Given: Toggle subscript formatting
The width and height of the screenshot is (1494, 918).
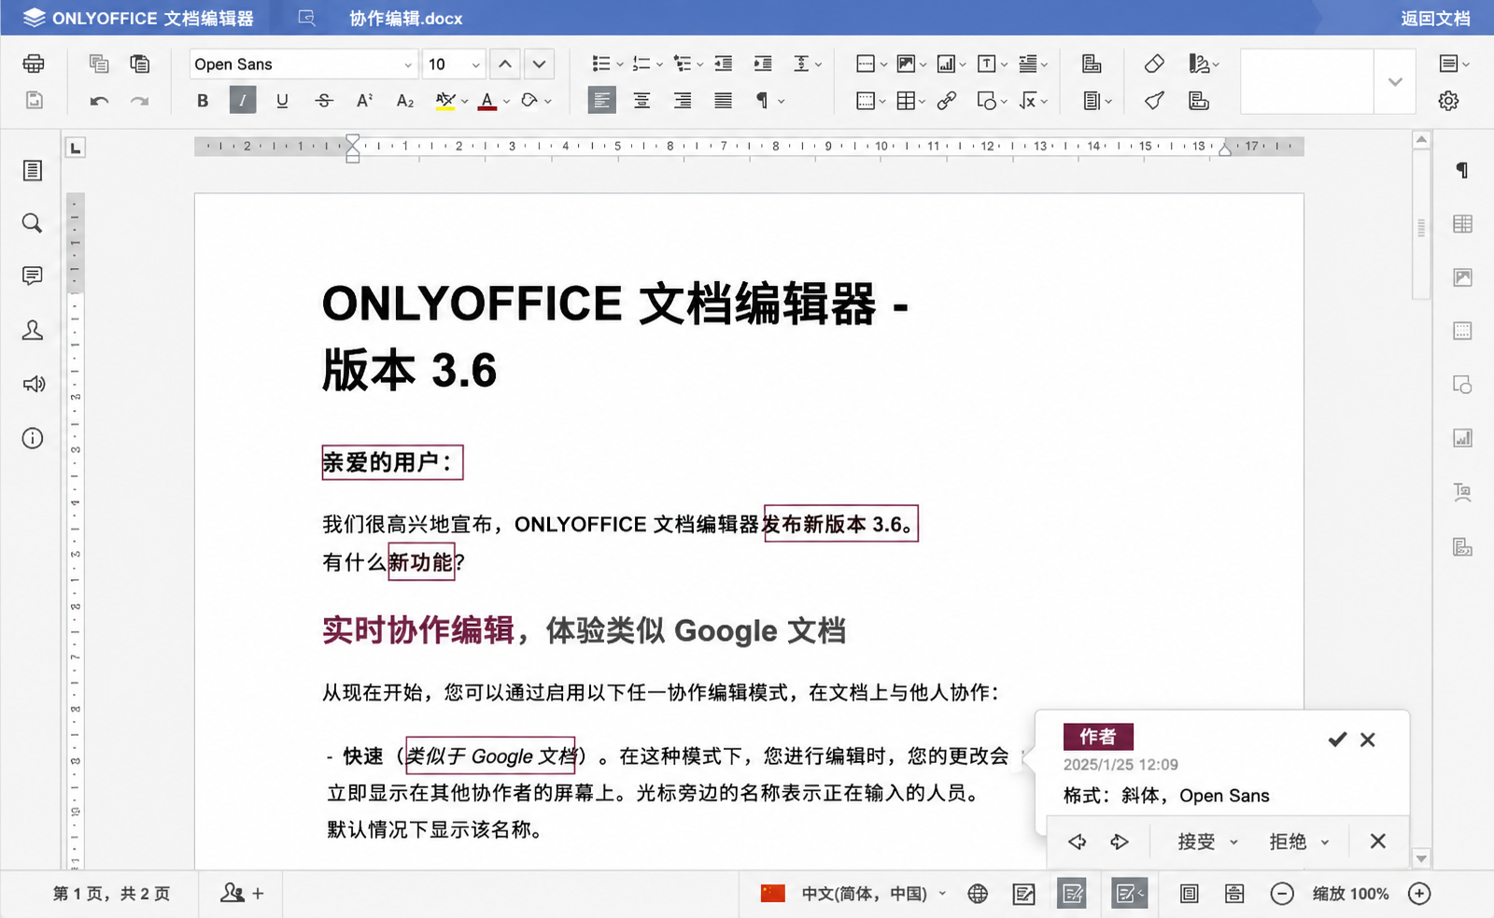Looking at the screenshot, I should point(405,101).
